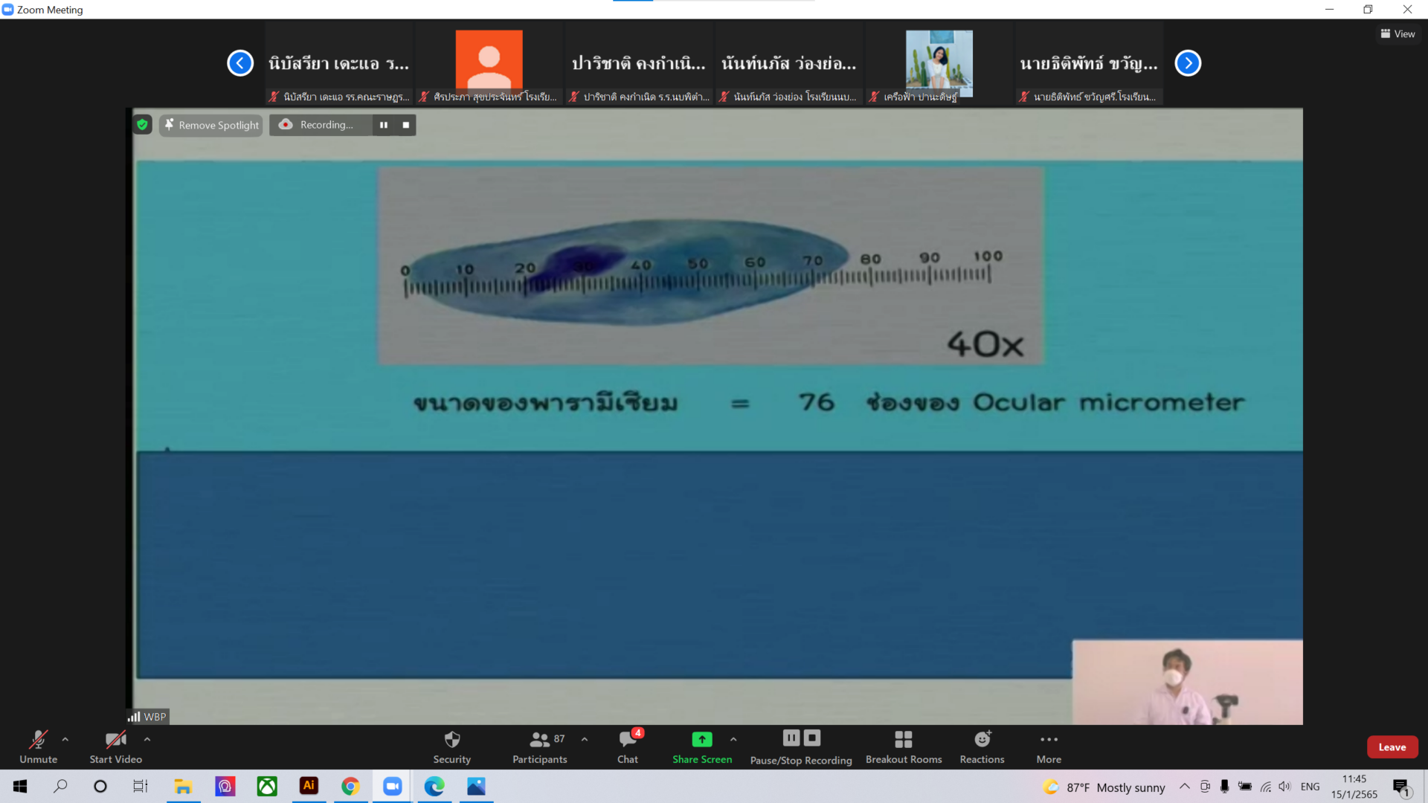1428x803 pixels.
Task: Expand audio options arrow beside Unmute
Action: (x=65, y=739)
